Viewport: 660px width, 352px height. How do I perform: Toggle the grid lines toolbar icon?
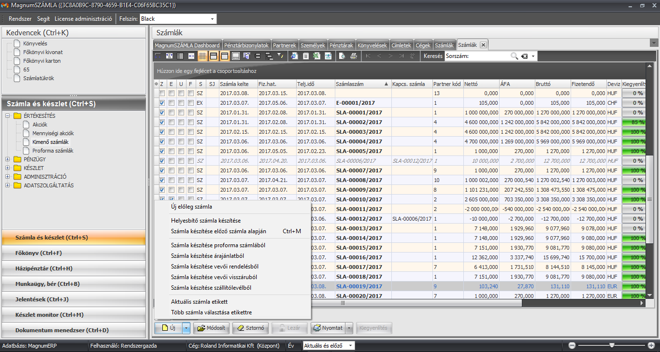pyautogui.click(x=202, y=56)
